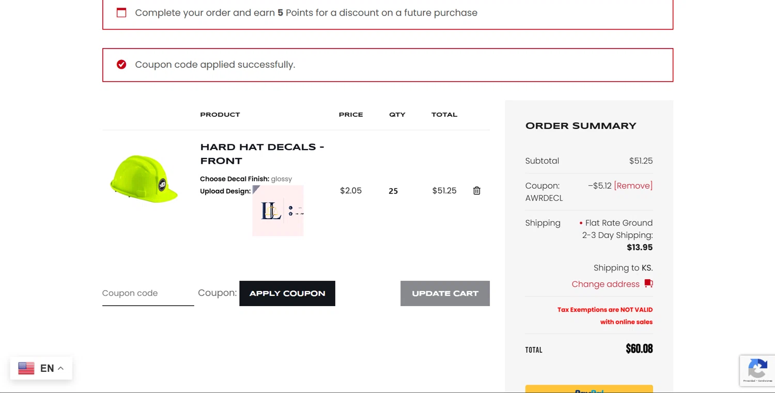Click the 'glossy' decal finish value
This screenshot has width=775, height=393.
pos(282,179)
